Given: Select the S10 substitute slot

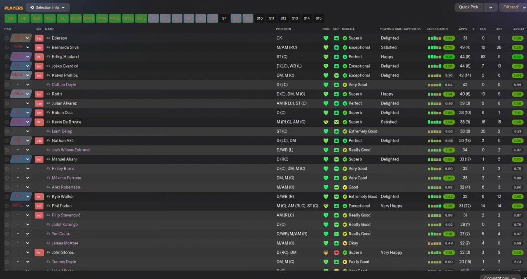Looking at the screenshot, I should tap(259, 19).
